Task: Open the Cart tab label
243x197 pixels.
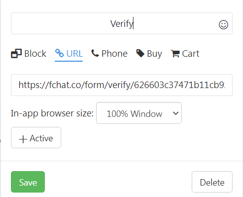Action: 191,54
